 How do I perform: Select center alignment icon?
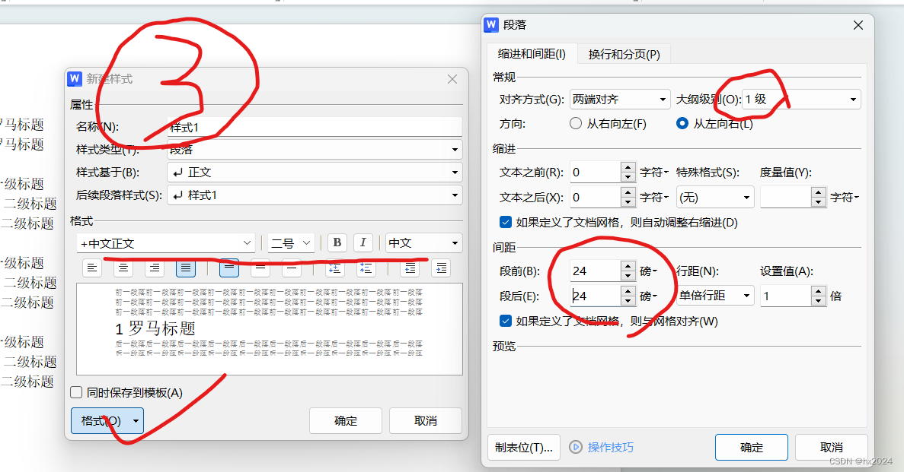123,268
